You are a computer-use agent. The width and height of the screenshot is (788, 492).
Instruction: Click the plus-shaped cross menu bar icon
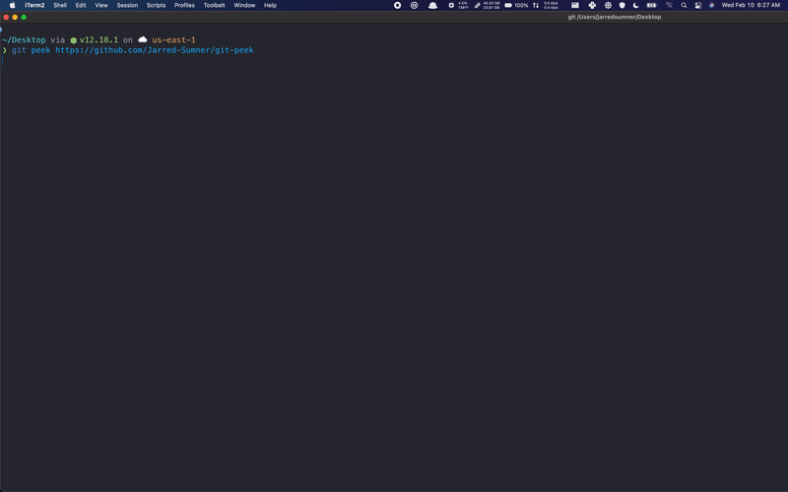click(x=592, y=5)
